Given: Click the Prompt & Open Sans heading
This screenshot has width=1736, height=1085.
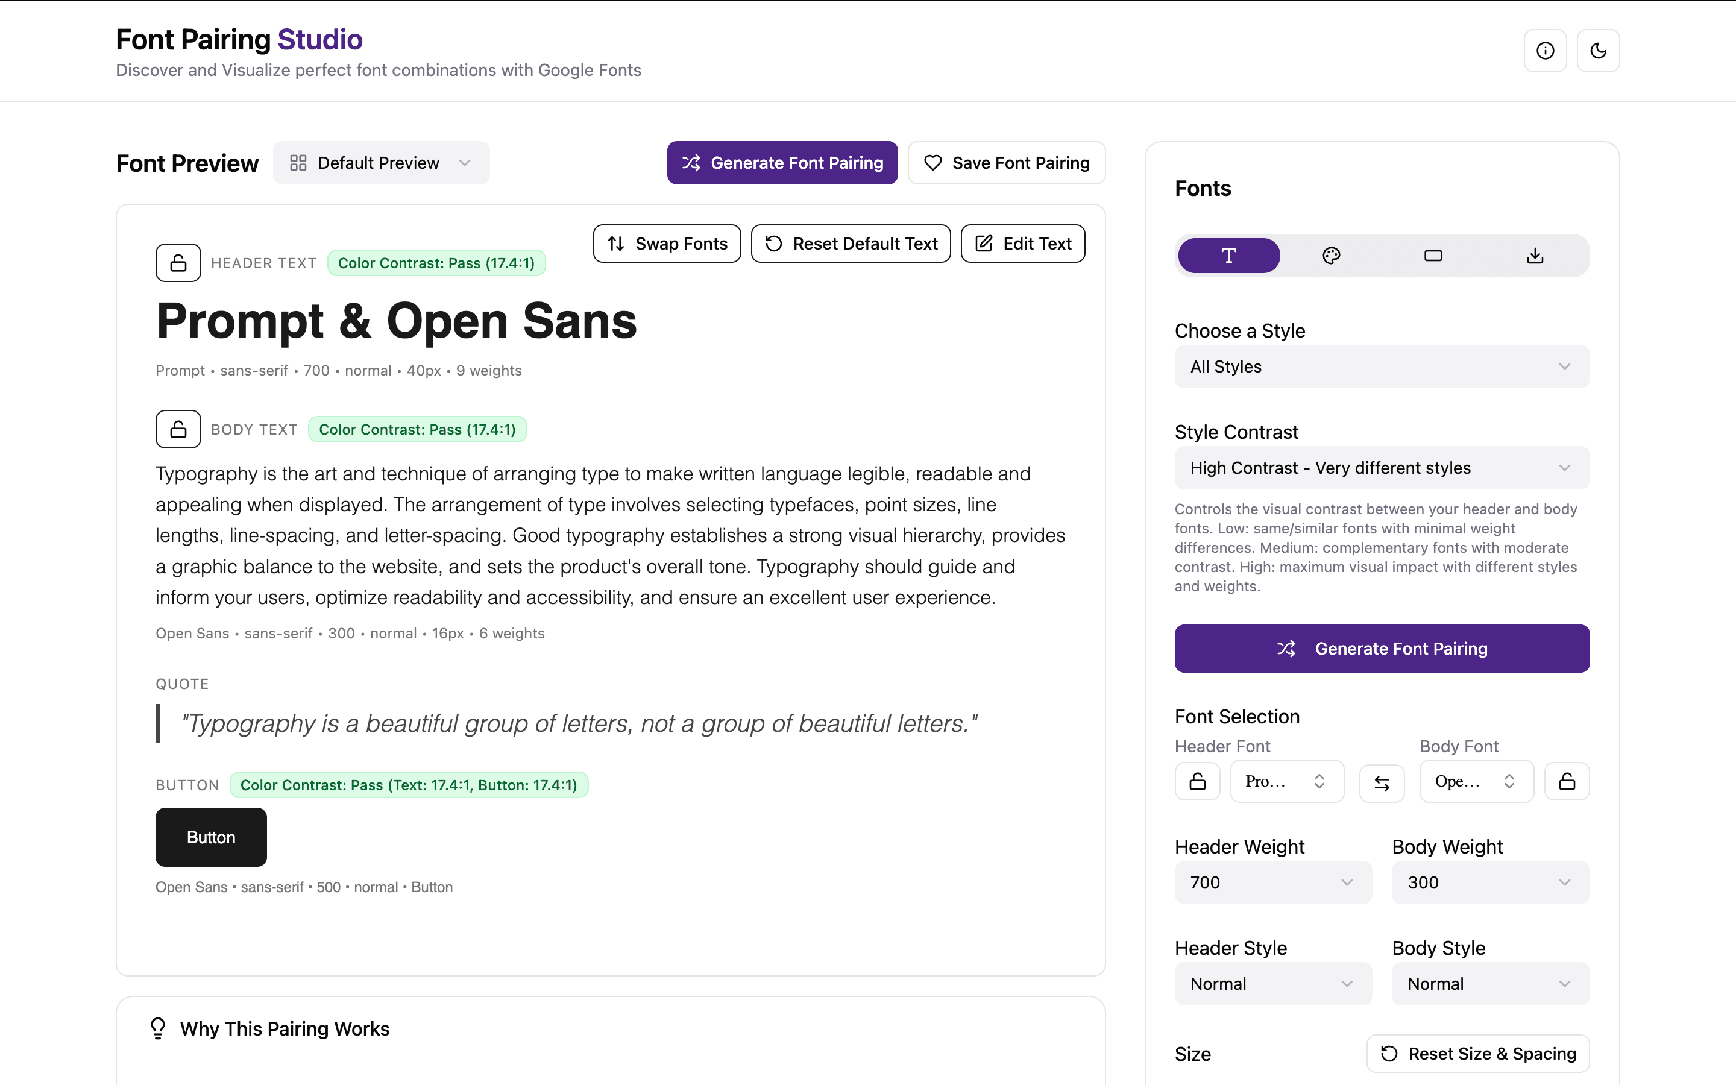Looking at the screenshot, I should 397,321.
